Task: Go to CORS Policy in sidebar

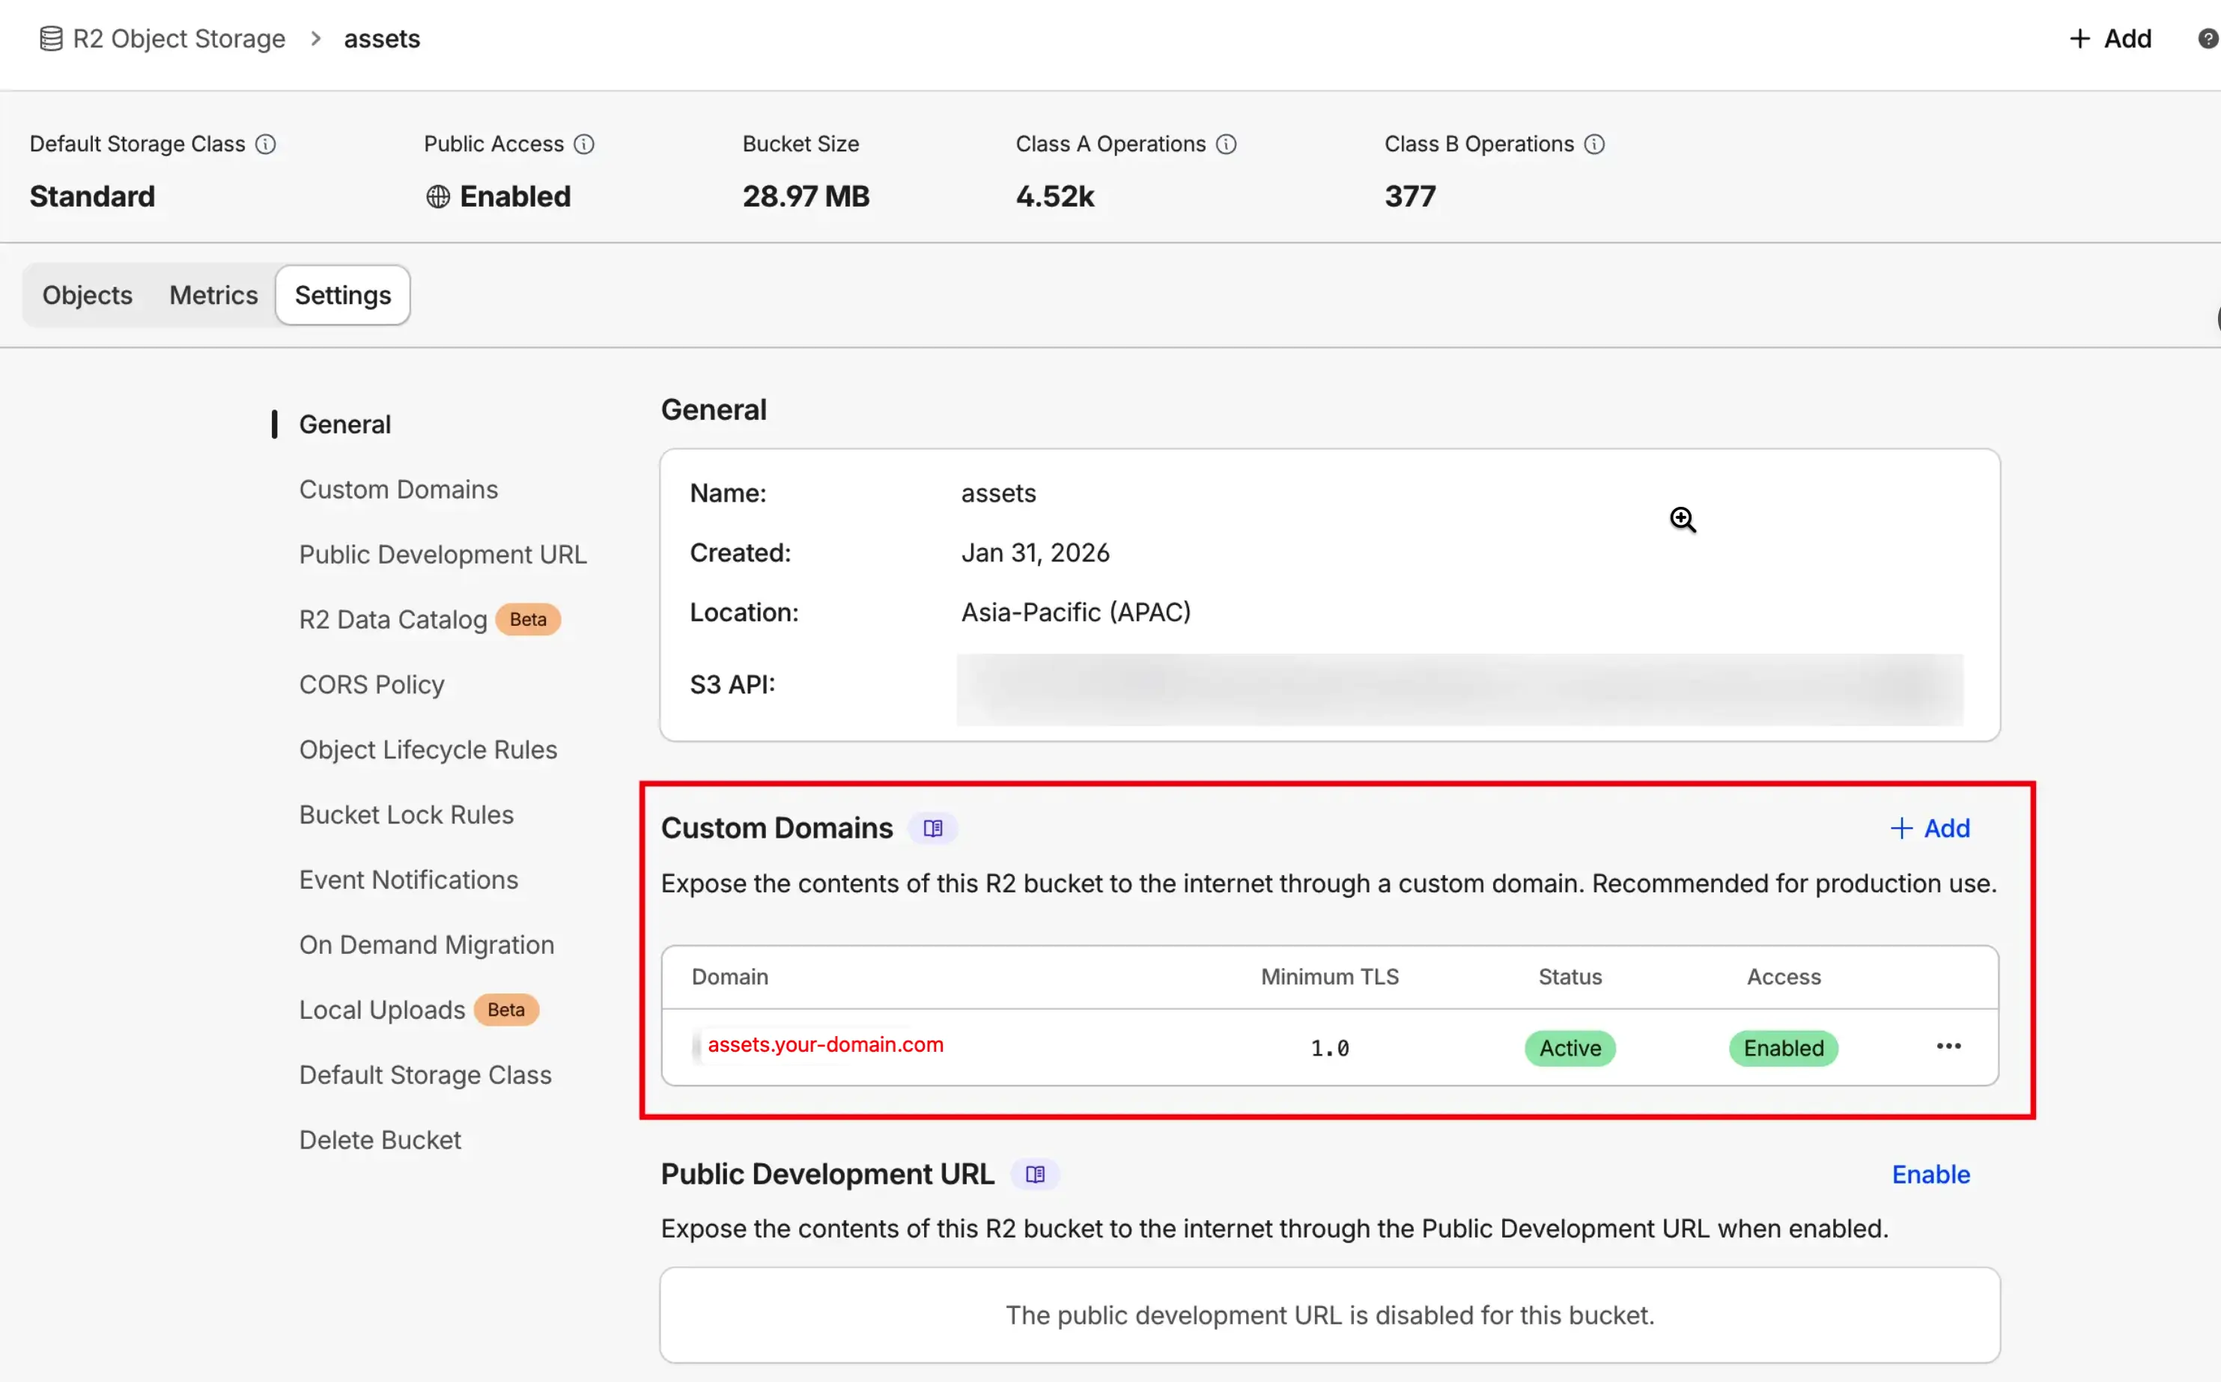Action: (x=371, y=684)
